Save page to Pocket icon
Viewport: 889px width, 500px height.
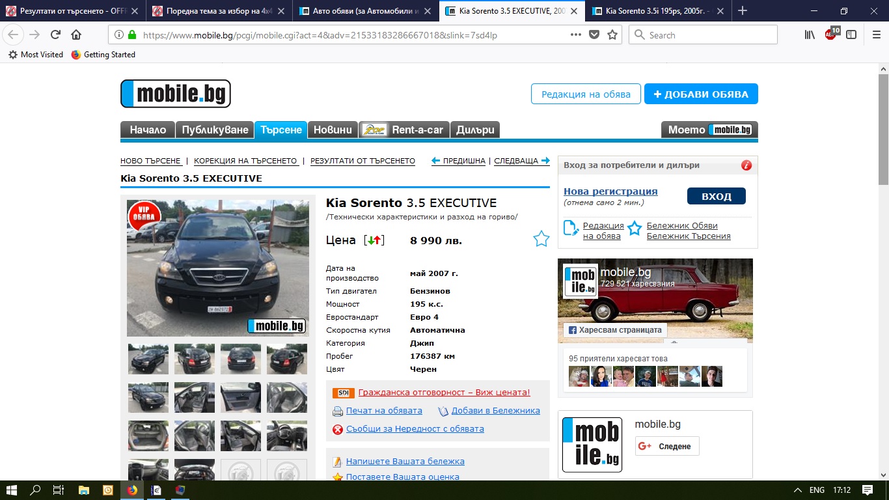pyautogui.click(x=594, y=35)
